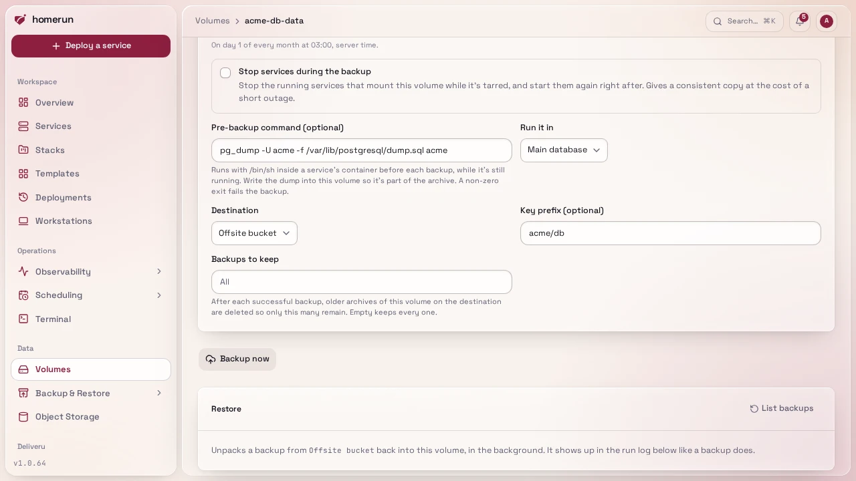
Task: Open the Terminal icon
Action: click(x=23, y=319)
